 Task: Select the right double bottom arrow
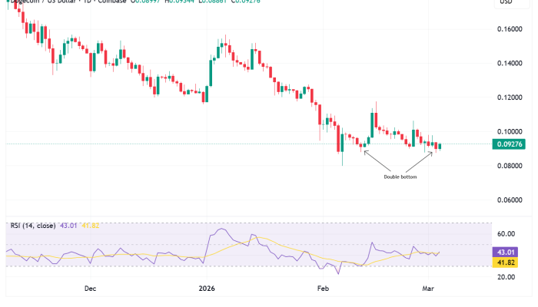[419, 162]
